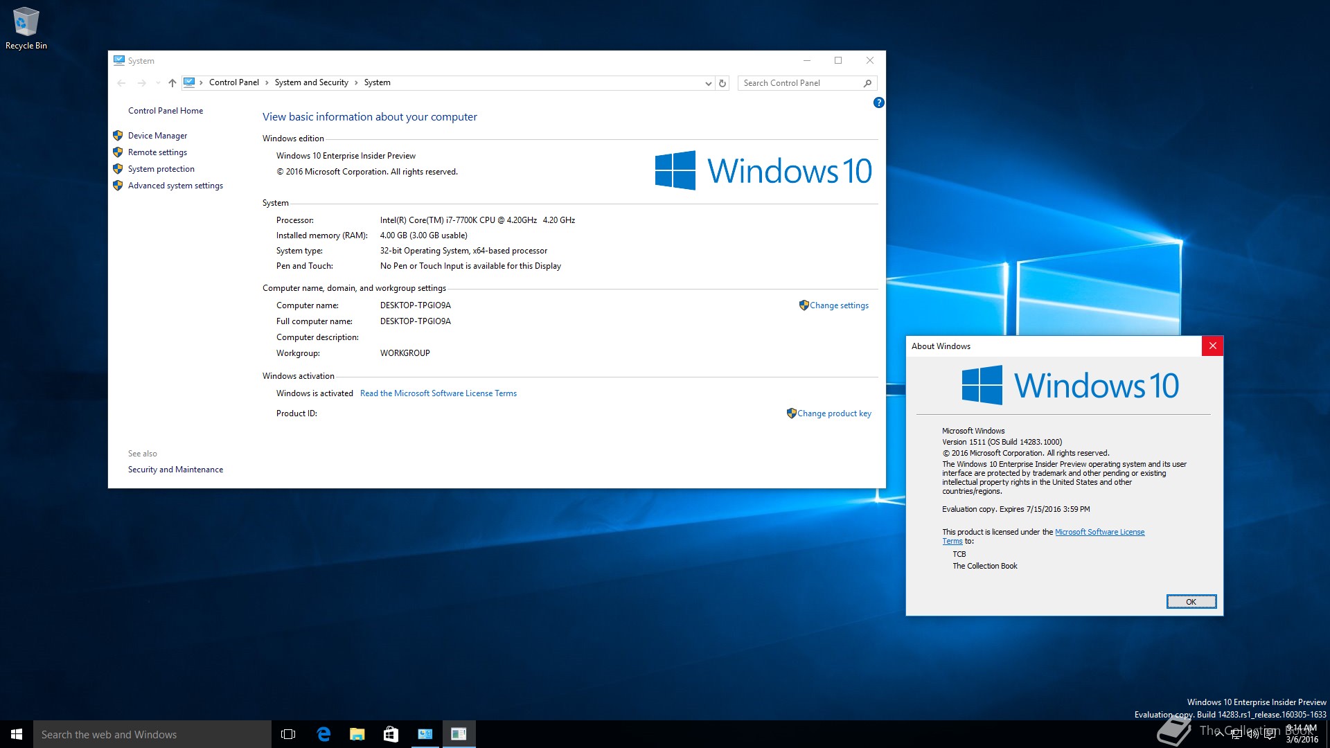Viewport: 1330px width, 748px height.
Task: Click the Windows Start button
Action: click(17, 734)
